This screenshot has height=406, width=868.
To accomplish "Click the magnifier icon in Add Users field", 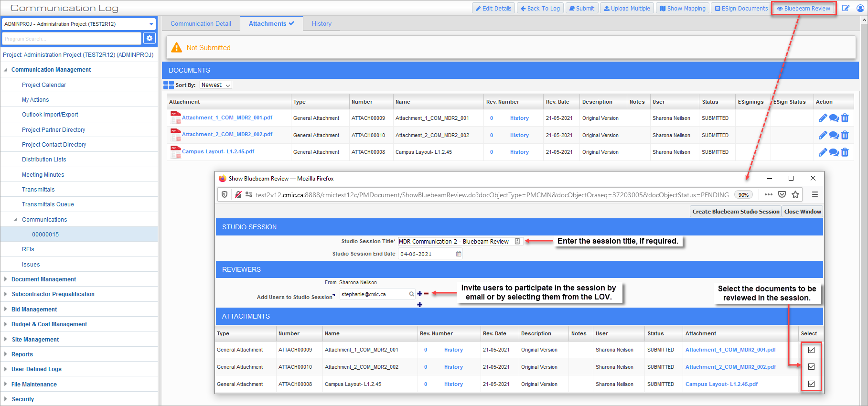I will [x=411, y=294].
